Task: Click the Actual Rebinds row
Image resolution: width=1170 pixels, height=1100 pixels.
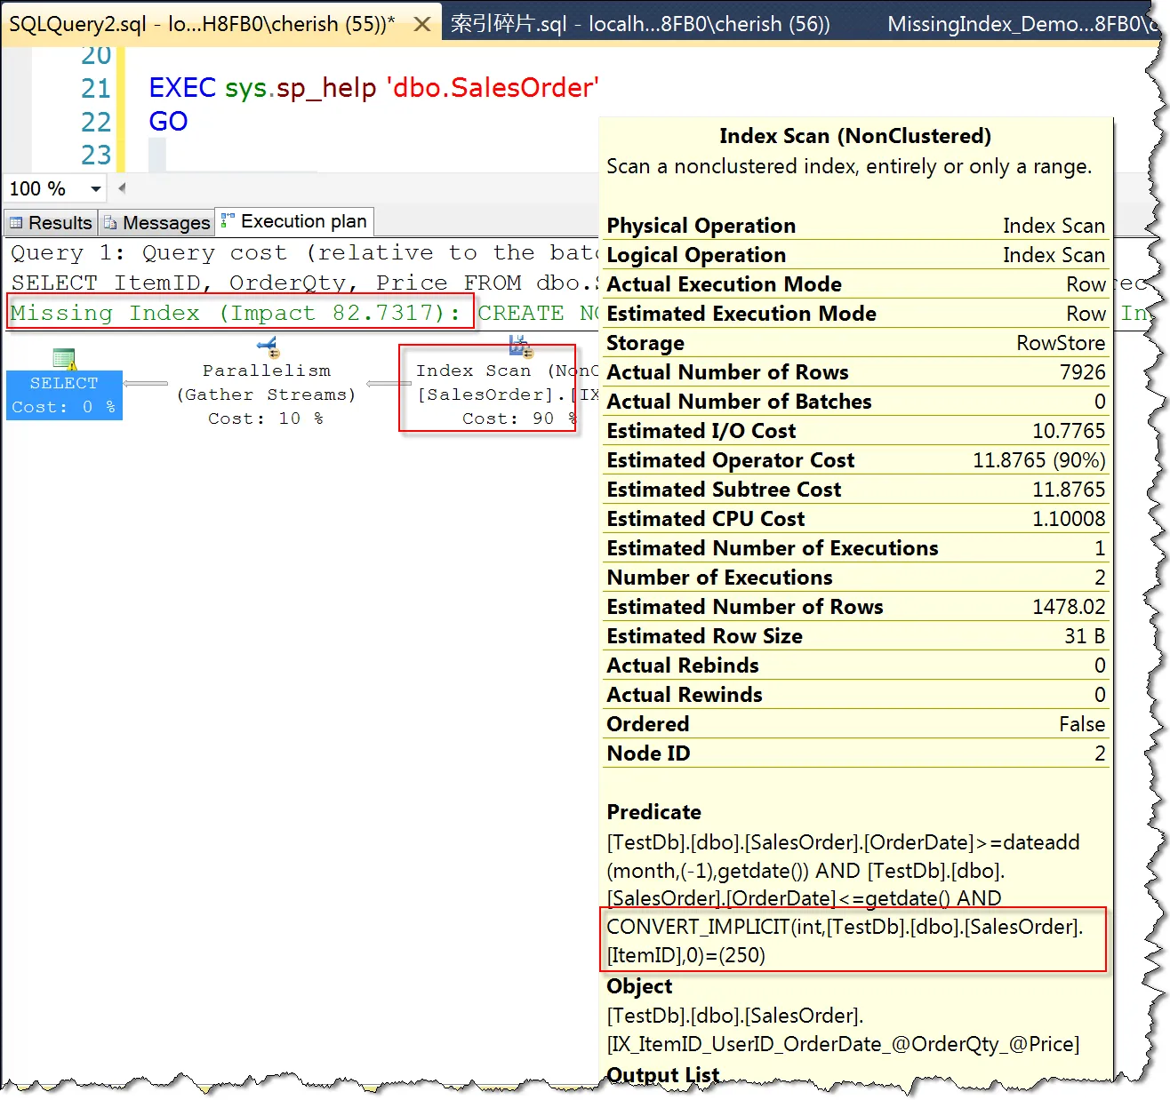Action: point(855,666)
